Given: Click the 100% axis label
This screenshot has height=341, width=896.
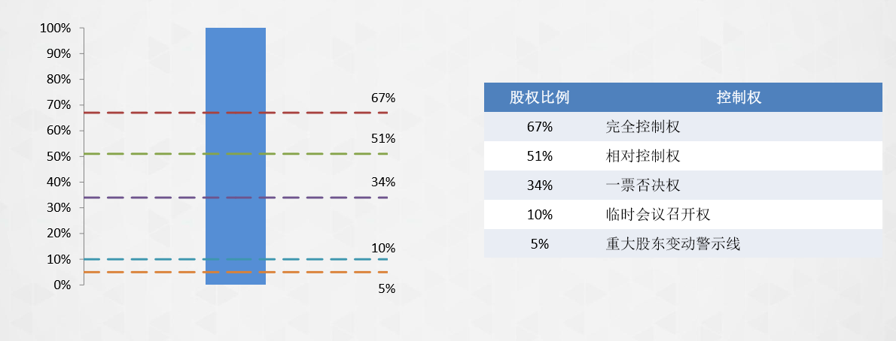Looking at the screenshot, I should (56, 28).
